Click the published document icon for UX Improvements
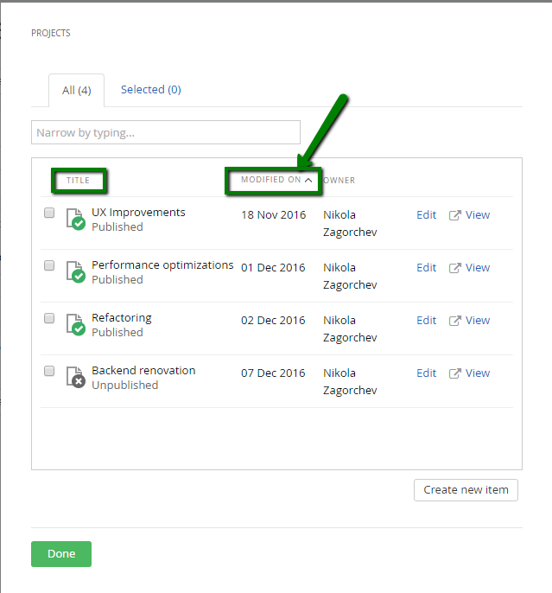Viewport: 552px width, 593px height. (75, 219)
